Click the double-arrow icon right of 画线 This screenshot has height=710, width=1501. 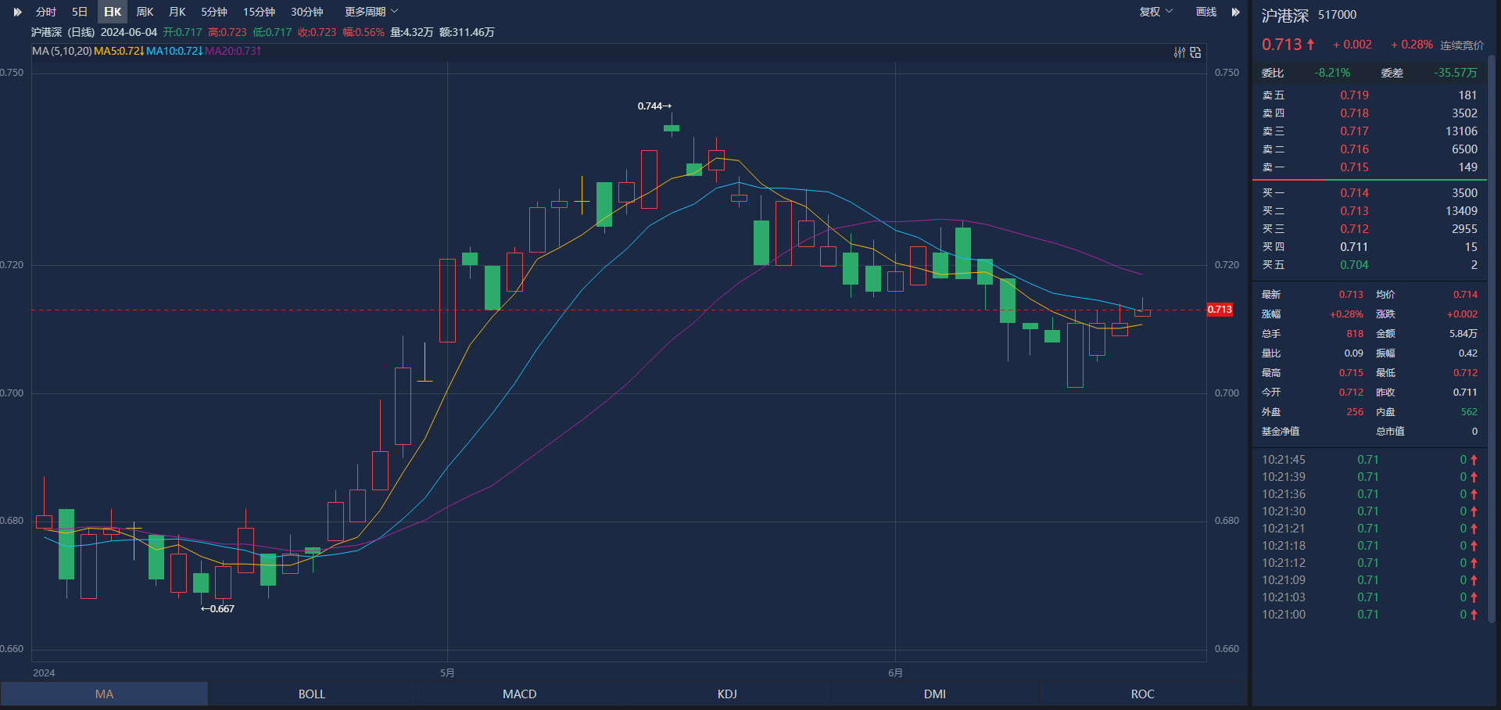(1236, 12)
